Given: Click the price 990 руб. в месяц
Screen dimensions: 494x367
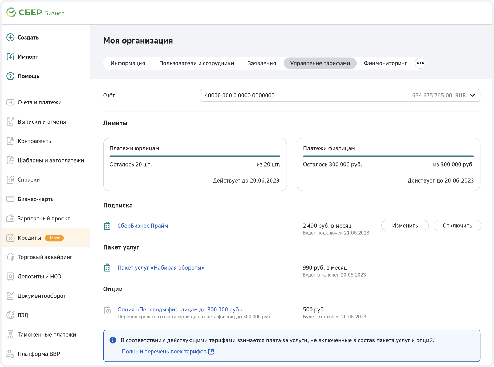Looking at the screenshot, I should click(325, 268).
